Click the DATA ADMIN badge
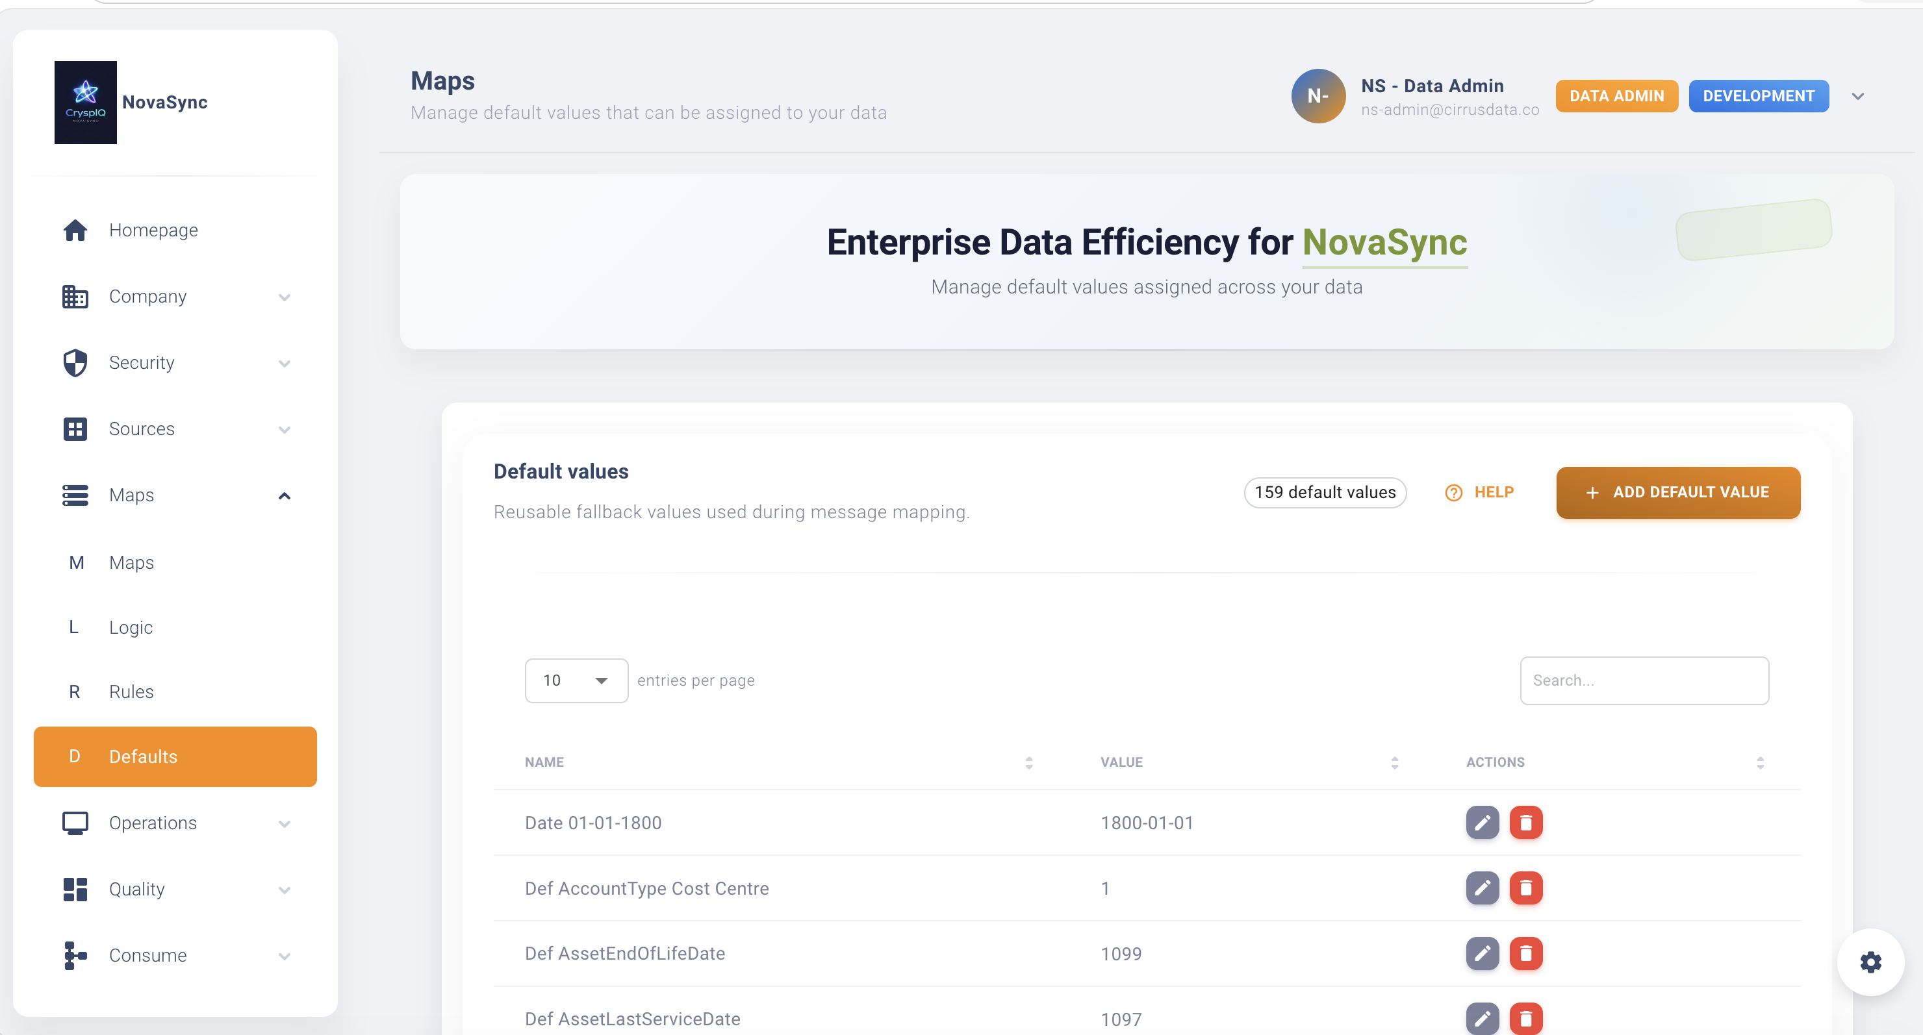This screenshot has width=1923, height=1035. pos(1617,96)
